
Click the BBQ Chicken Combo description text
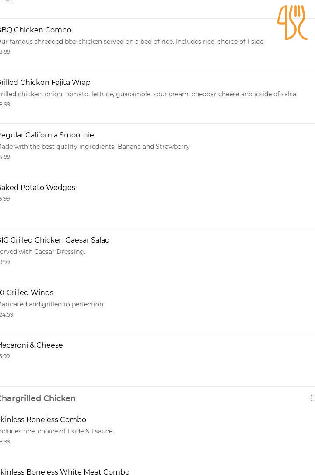pyautogui.click(x=132, y=42)
